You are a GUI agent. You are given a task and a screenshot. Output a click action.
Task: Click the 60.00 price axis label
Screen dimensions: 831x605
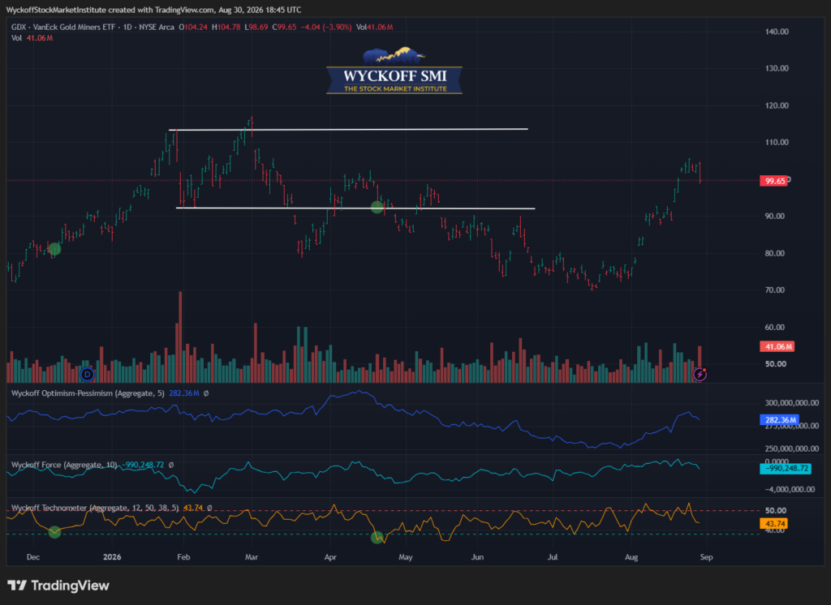775,327
